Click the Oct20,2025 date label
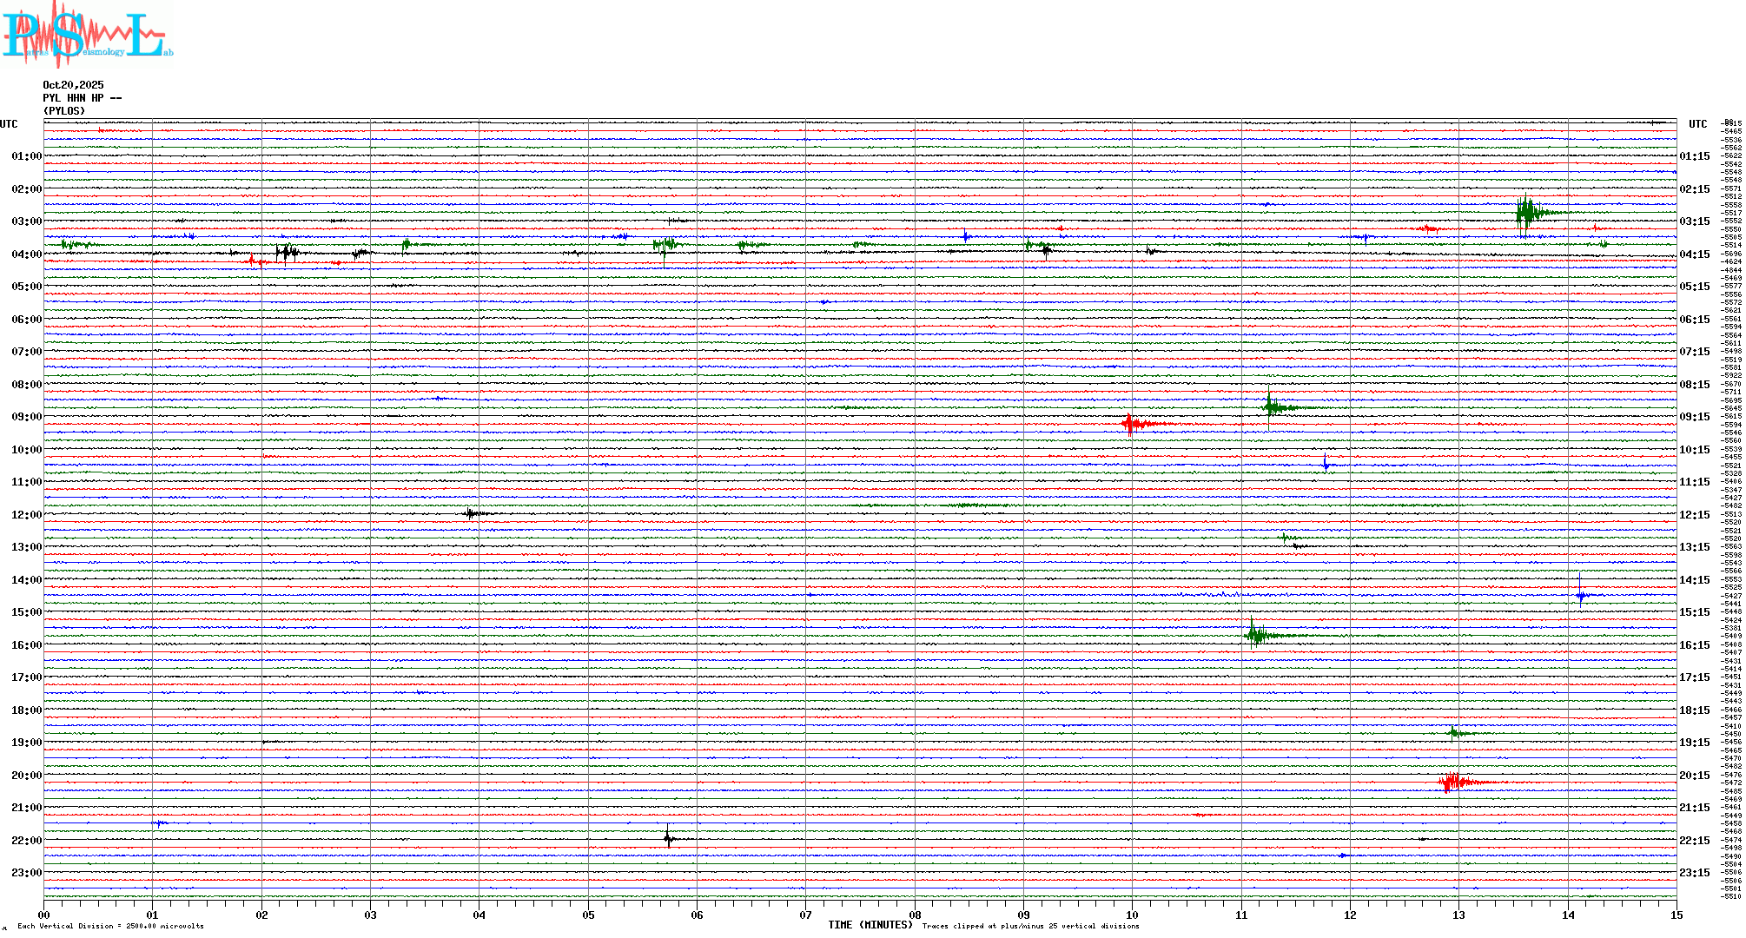The image size is (1746, 938). coord(73,85)
